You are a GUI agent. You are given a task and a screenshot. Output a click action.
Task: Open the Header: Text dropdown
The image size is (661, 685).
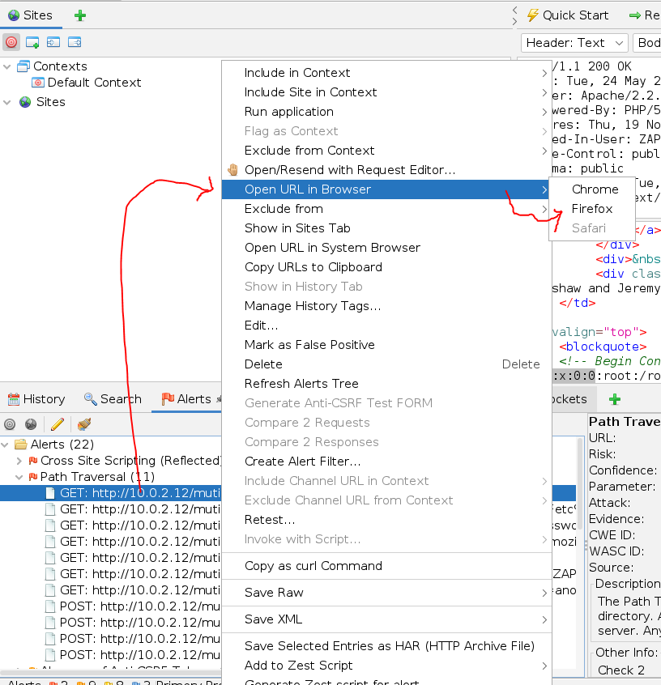(574, 43)
